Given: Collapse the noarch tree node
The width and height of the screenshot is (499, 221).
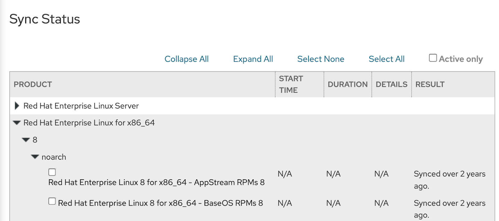Looking at the screenshot, I should (x=35, y=157).
